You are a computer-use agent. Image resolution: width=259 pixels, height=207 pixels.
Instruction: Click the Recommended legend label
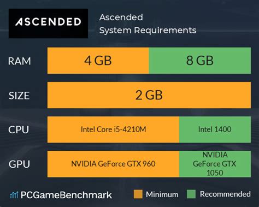tap(225, 194)
